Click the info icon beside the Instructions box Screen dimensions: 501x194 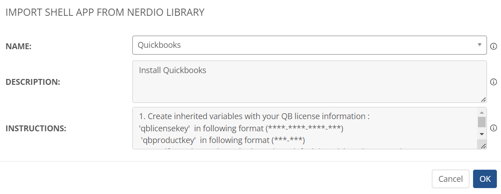tap(494, 128)
